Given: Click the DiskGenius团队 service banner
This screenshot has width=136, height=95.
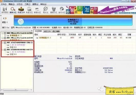Looking at the screenshot, I should click(117, 10).
